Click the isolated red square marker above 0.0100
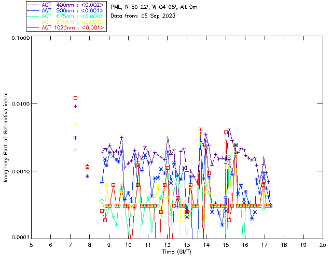 point(75,98)
